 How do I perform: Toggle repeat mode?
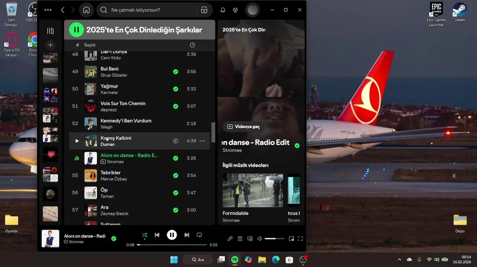199,235
